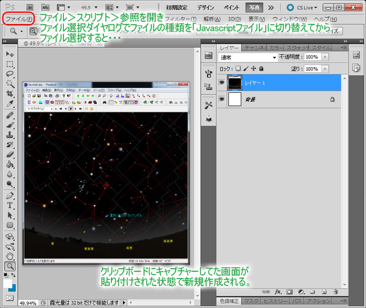The width and height of the screenshot is (366, 308).
Task: Switch to the チャンネル tab
Action: click(x=254, y=48)
